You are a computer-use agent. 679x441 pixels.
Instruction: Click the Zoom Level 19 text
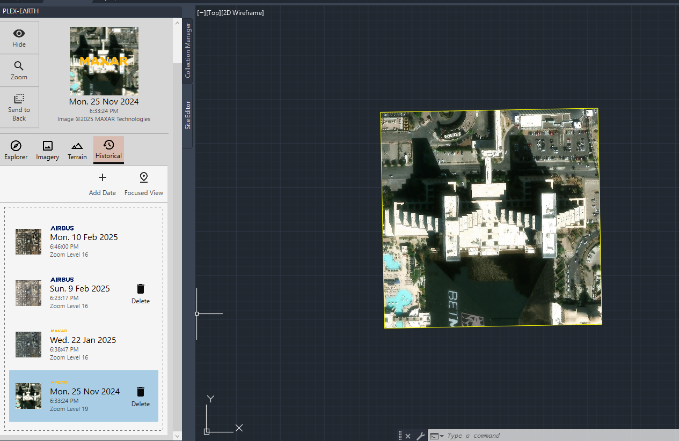[69, 409]
